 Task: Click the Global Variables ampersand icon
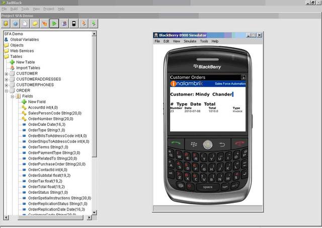[7, 39]
